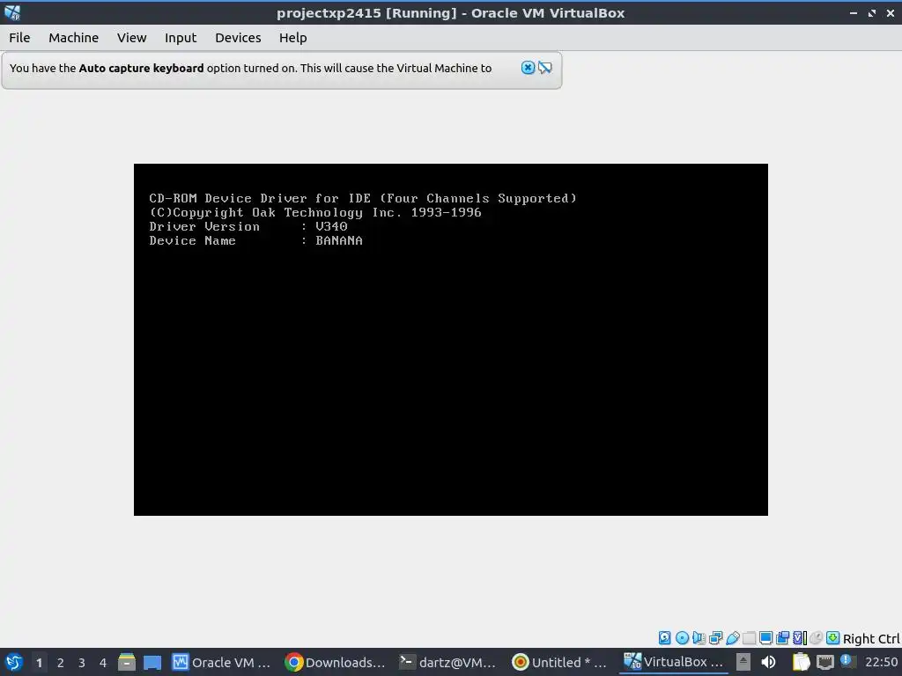Minimize the VirtualBox window
The height and width of the screenshot is (676, 902).
pos(853,12)
